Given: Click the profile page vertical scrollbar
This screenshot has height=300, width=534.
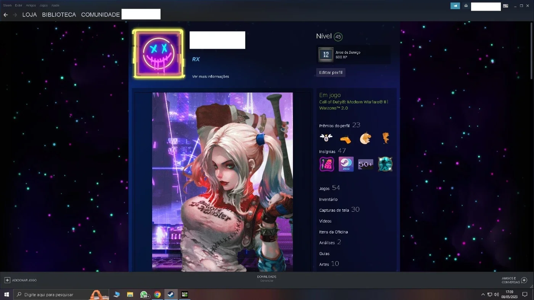Looking at the screenshot, I should click(x=532, y=51).
